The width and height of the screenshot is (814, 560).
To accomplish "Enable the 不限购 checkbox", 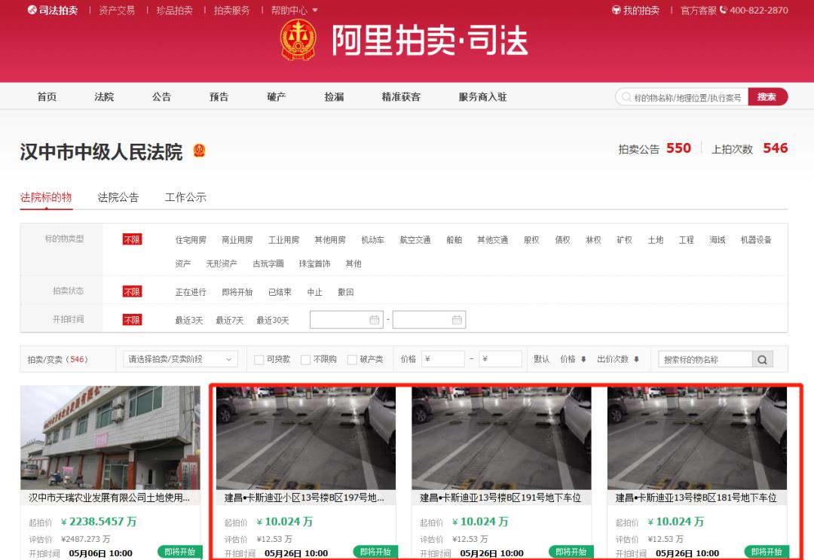I will (306, 360).
